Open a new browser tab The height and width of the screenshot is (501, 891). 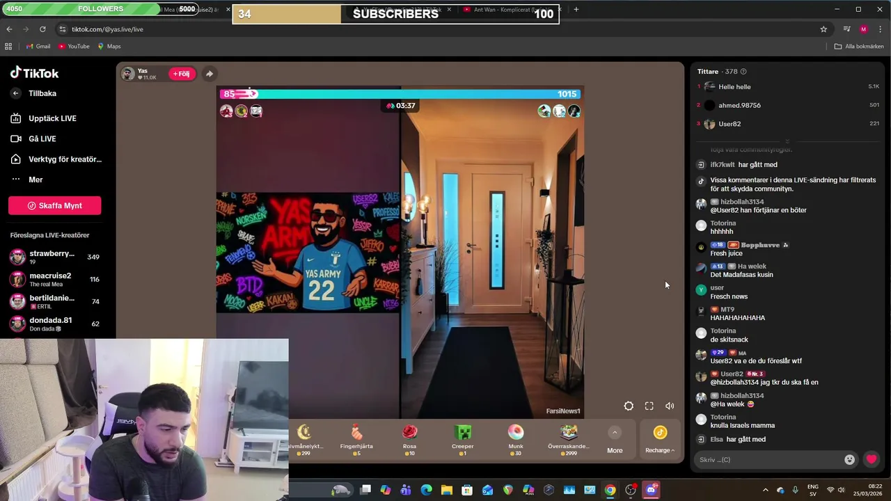tap(576, 10)
